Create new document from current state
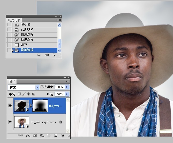173x143 pixels. click(x=39, y=55)
